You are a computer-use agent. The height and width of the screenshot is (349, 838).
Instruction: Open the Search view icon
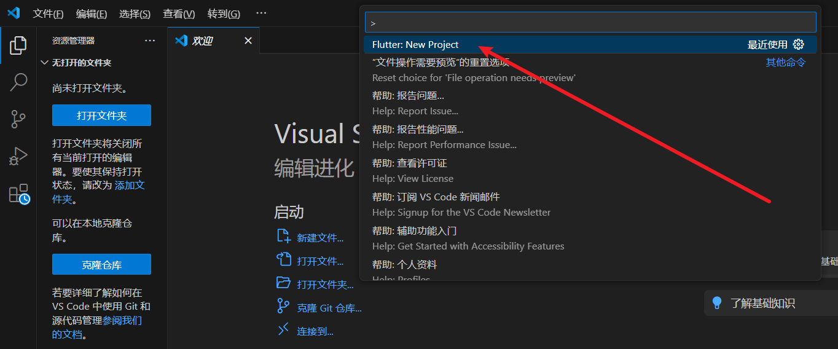click(18, 82)
